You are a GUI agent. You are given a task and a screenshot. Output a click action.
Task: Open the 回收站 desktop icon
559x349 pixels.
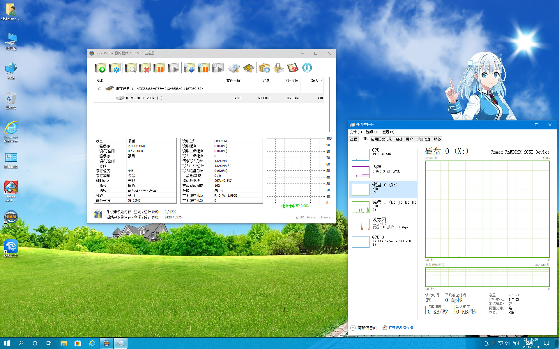(x=11, y=101)
